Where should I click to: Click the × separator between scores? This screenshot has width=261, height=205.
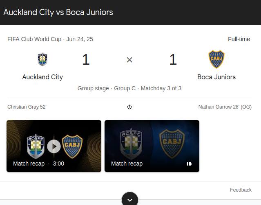click(129, 60)
